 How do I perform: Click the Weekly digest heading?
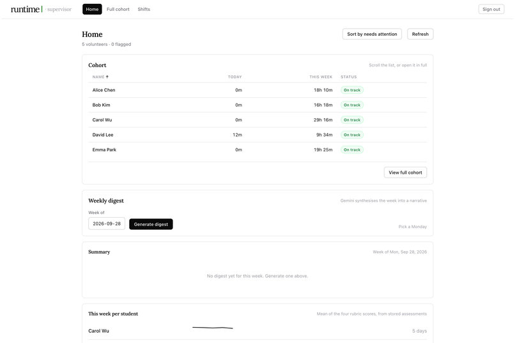coord(106,201)
